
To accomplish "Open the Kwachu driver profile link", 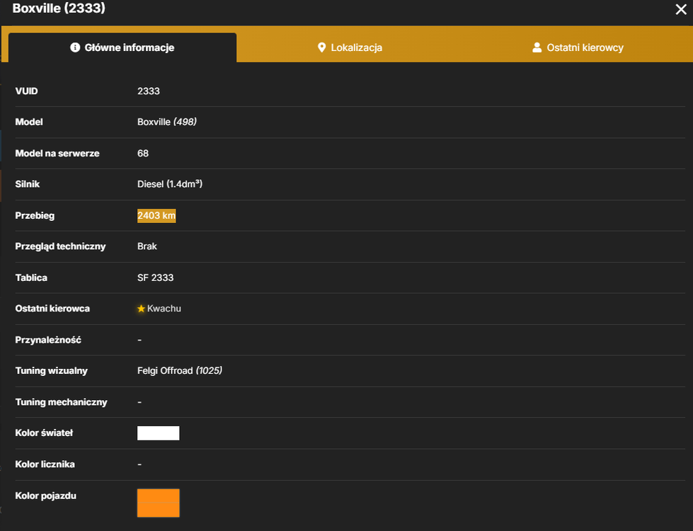I will point(164,309).
